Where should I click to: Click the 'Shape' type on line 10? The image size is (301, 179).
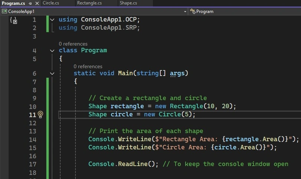tap(98, 106)
